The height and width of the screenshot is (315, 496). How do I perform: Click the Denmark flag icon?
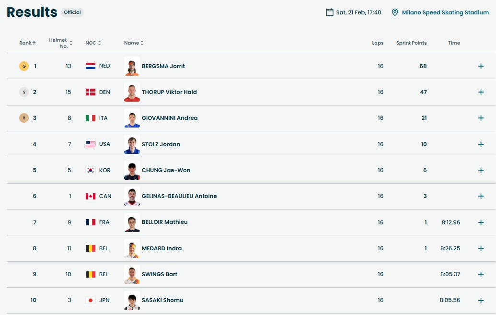tap(91, 92)
